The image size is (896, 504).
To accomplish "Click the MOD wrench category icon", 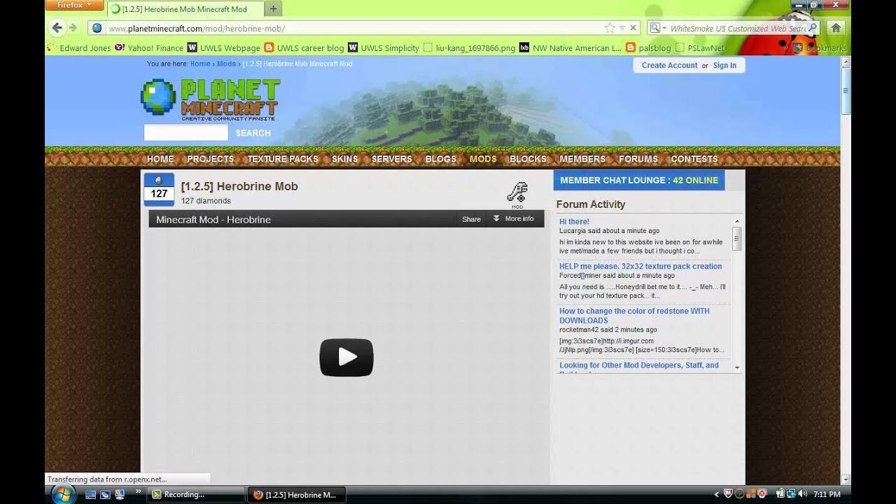I will pos(517,195).
